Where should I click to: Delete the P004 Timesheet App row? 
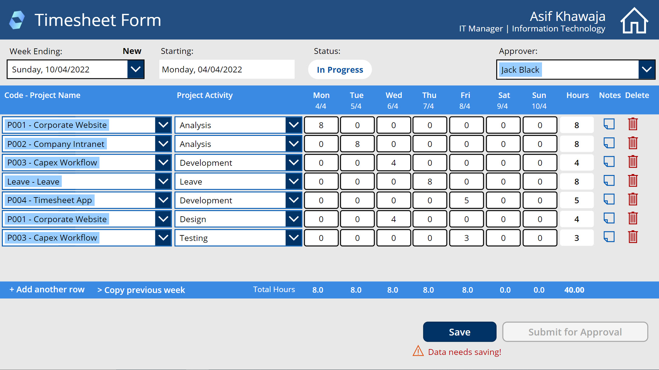click(x=633, y=200)
